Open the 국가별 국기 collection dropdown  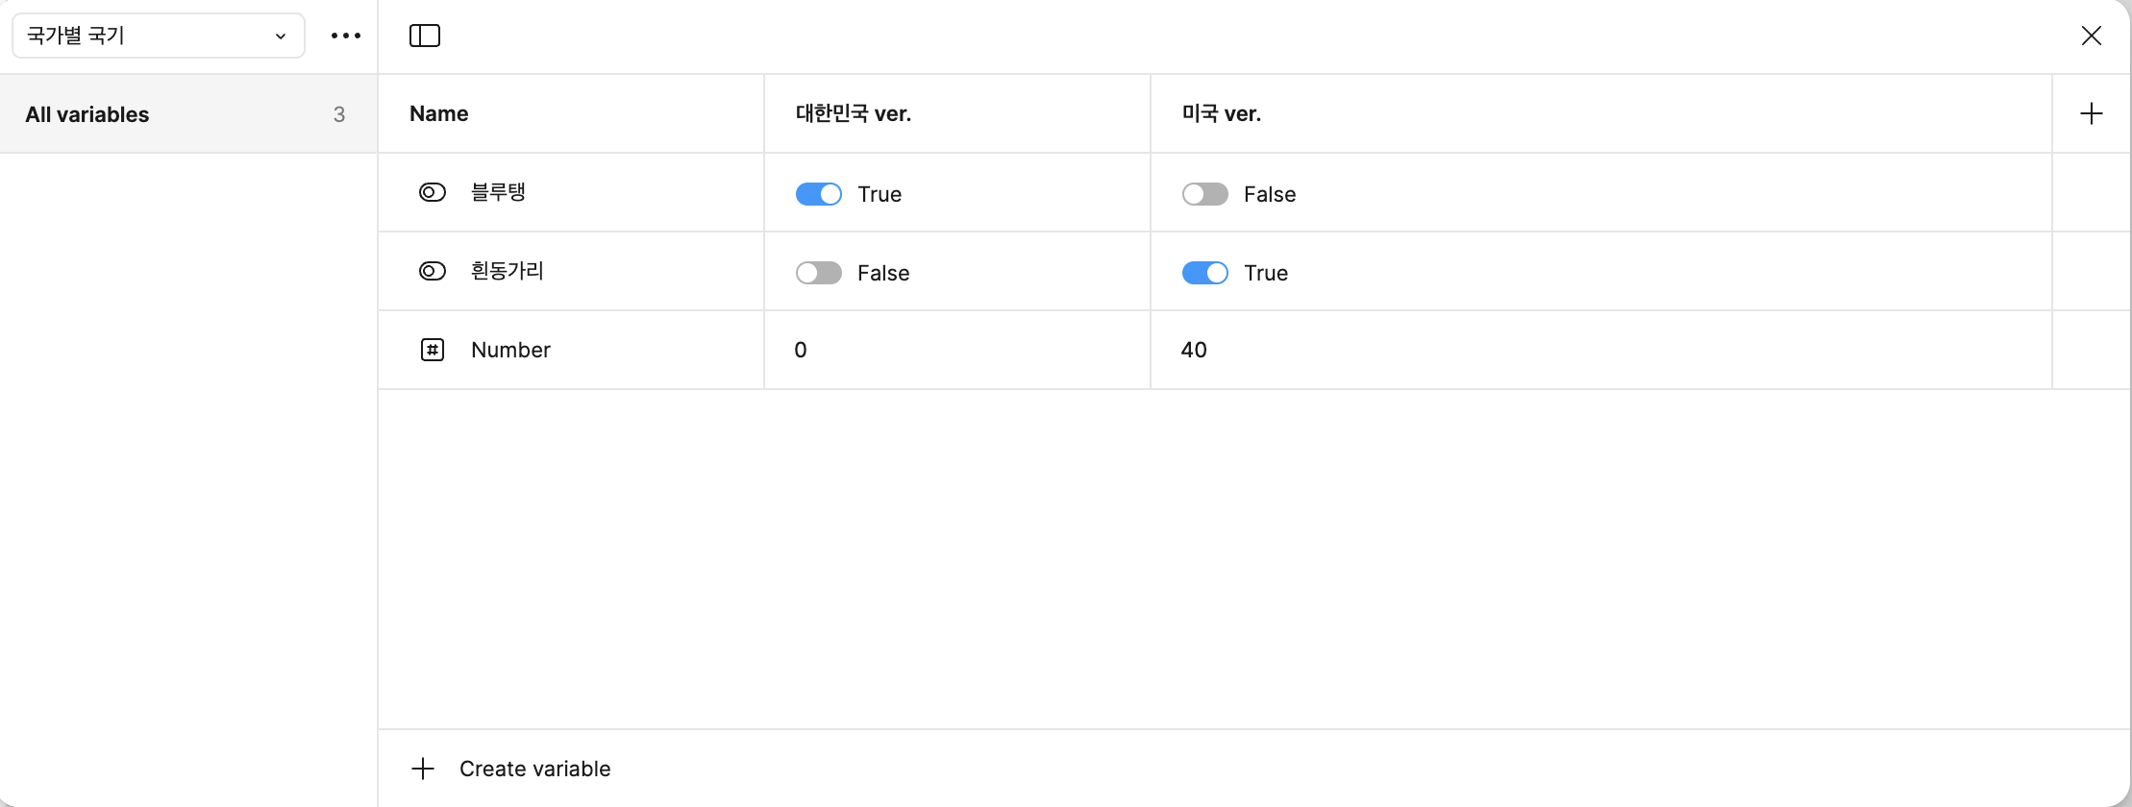click(x=159, y=36)
